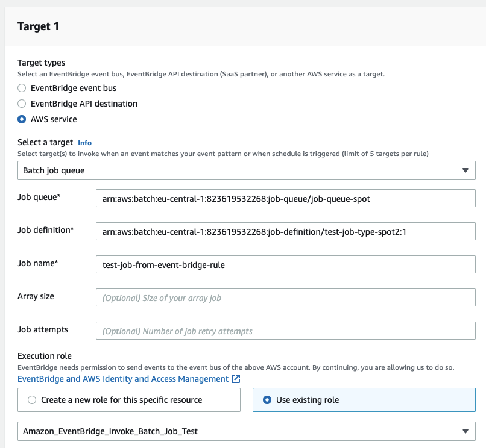Screen dimensions: 486x448
Task: Choose EventBridge API destination target type
Action: click(22, 104)
